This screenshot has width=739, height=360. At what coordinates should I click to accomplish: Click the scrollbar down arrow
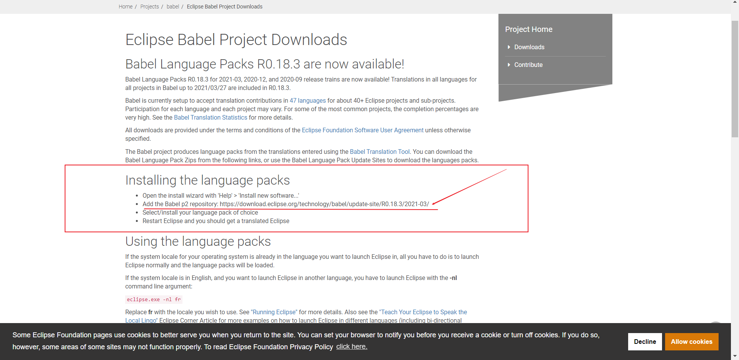coord(735,356)
